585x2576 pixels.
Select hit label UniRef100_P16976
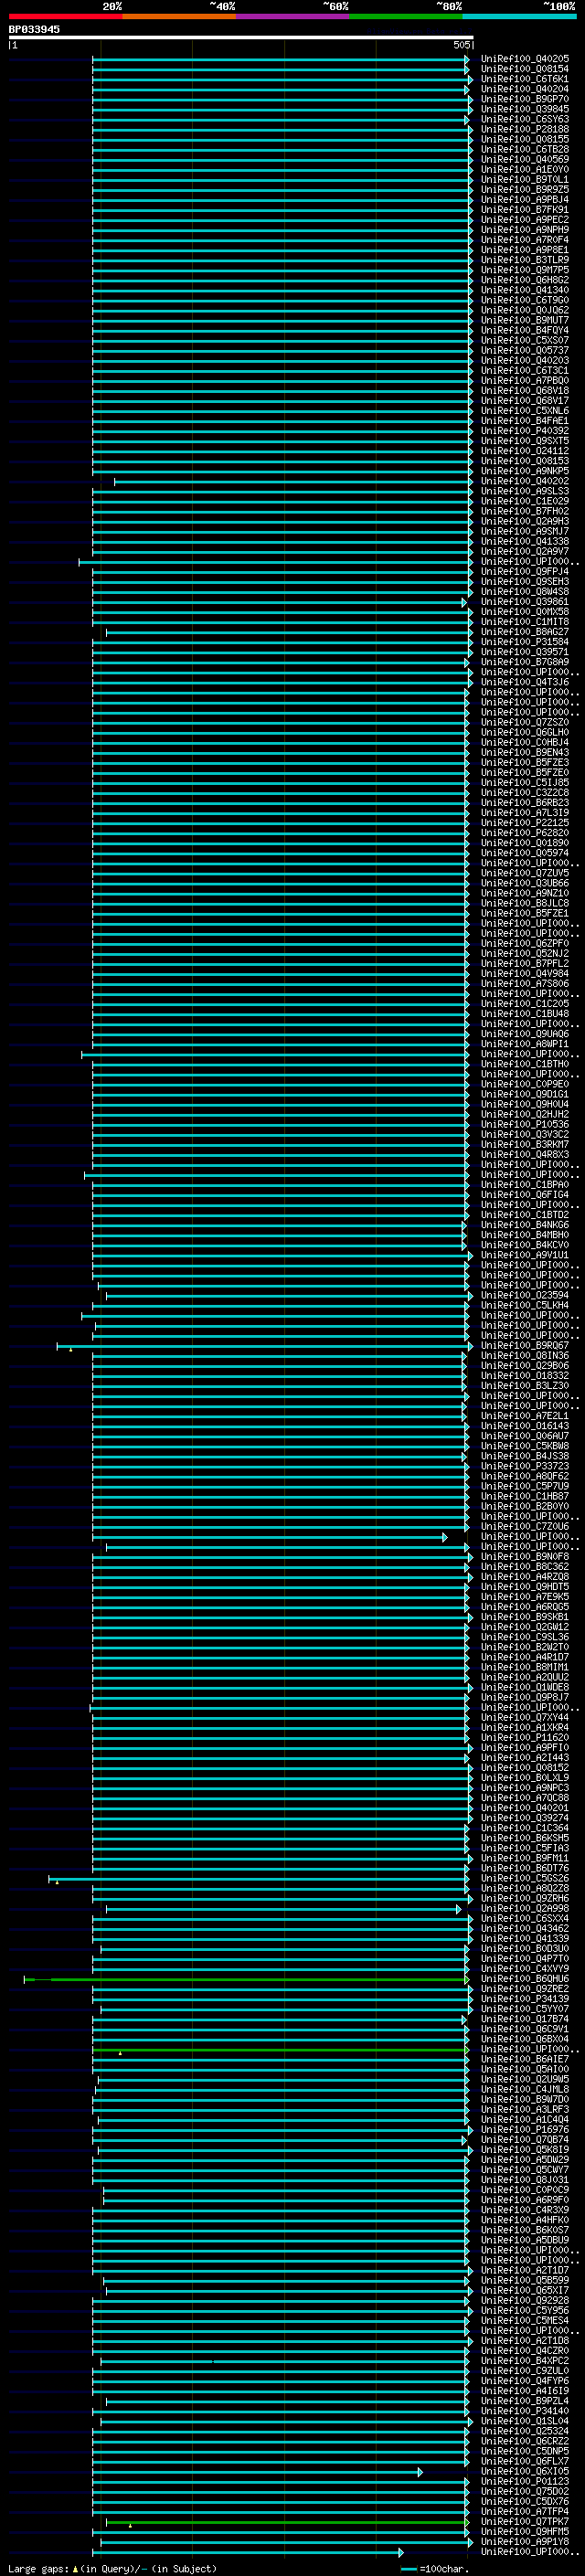[525, 2129]
